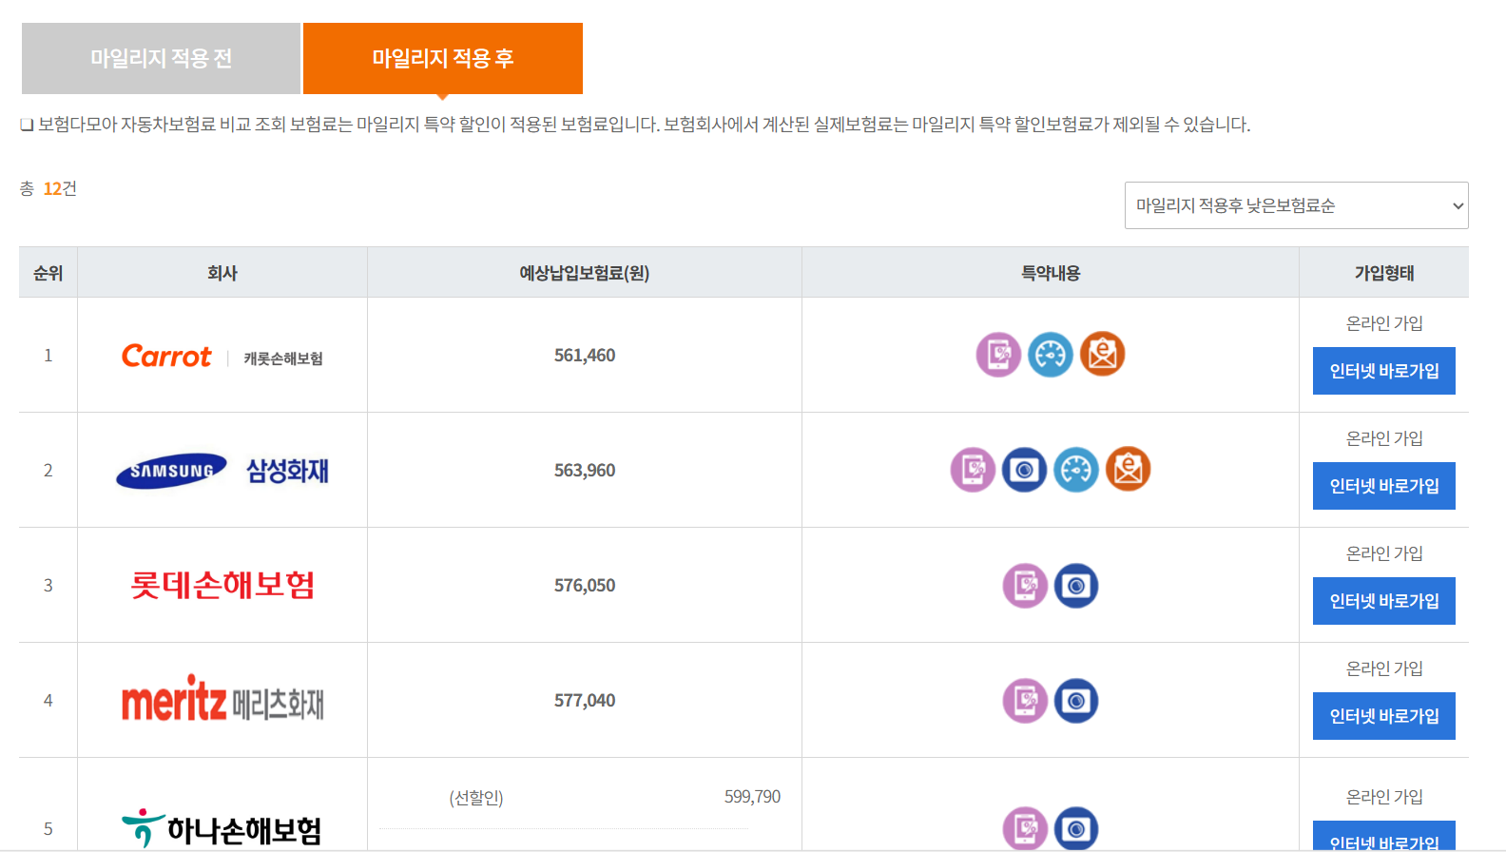The width and height of the screenshot is (1506, 852).
Task: Click the pink mobile discount icon in 하나손해보험 row
Action: 1025,829
